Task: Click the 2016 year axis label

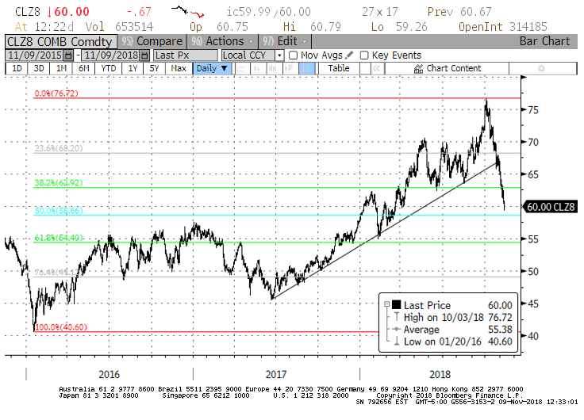Action: coord(109,374)
